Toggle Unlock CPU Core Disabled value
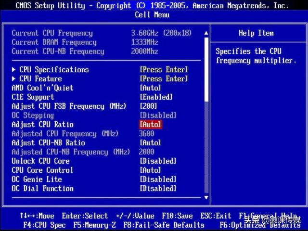The width and height of the screenshot is (308, 231). pyautogui.click(x=158, y=161)
